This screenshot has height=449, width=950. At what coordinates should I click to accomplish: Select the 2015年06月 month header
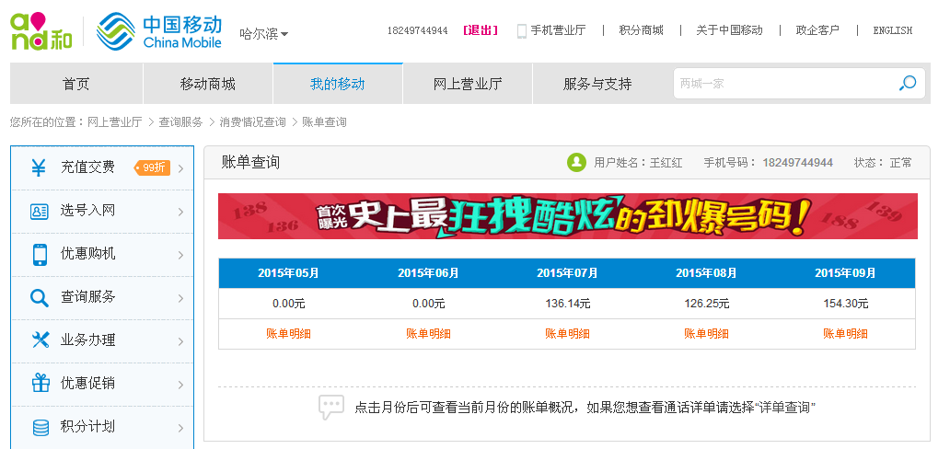pos(428,273)
